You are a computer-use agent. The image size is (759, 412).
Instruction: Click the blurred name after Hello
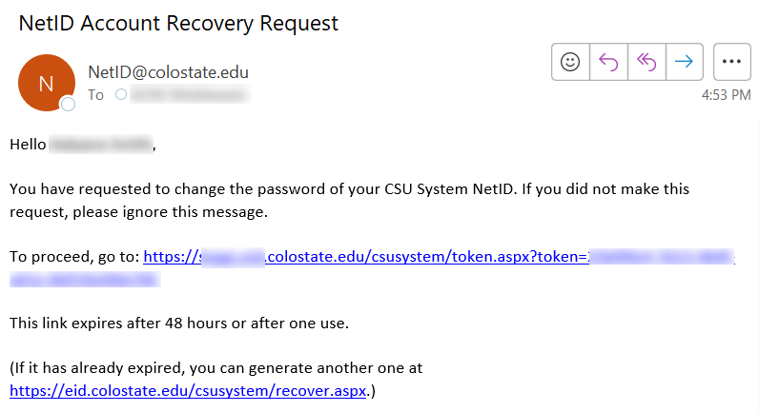click(100, 146)
